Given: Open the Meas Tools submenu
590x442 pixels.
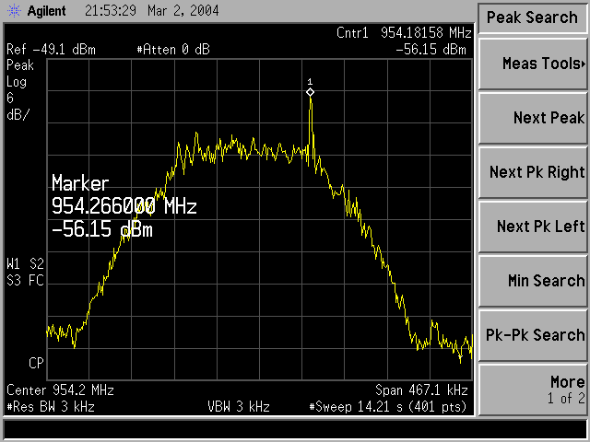Looking at the screenshot, I should click(533, 64).
